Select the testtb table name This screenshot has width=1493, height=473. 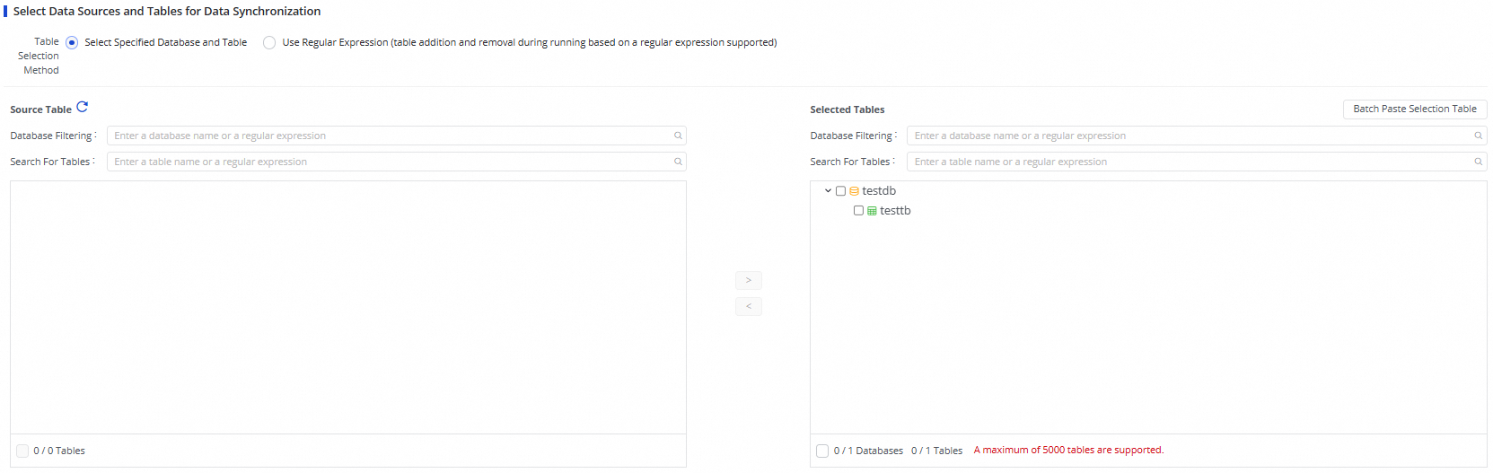(895, 211)
